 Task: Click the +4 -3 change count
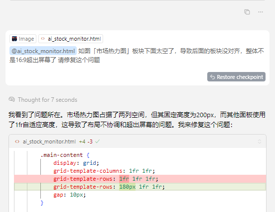click(x=86, y=141)
